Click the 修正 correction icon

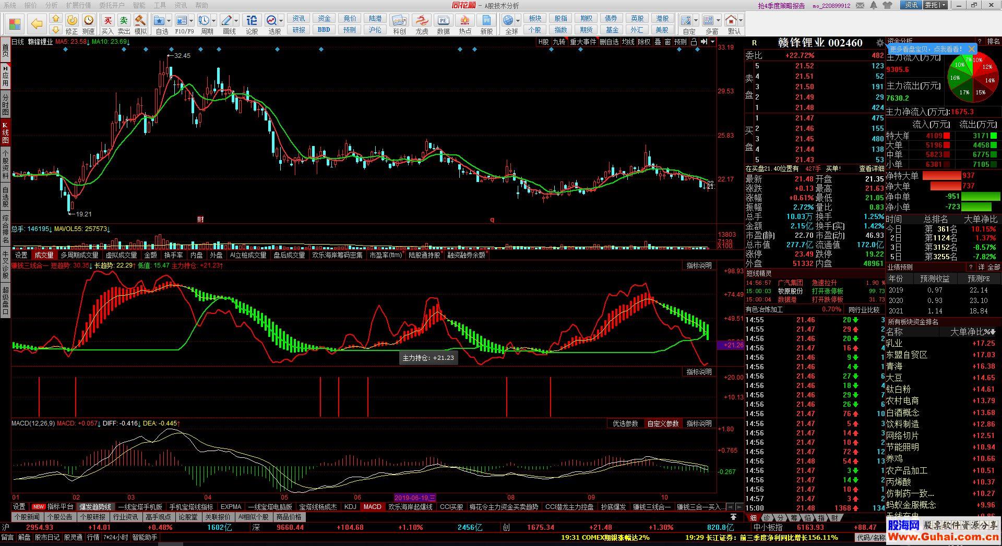71,20
